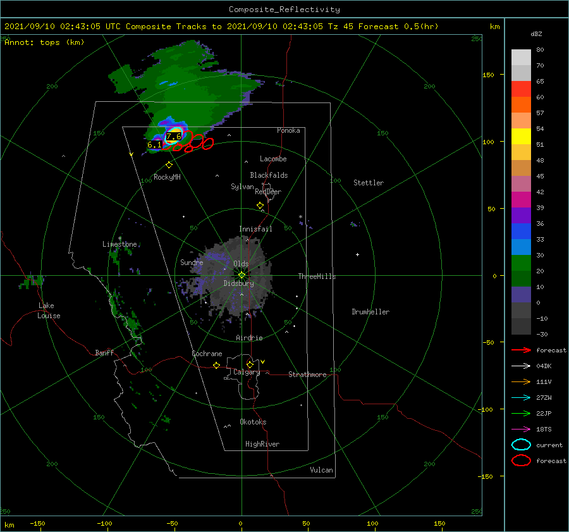The image size is (569, 532).
Task: Click the Sundre label
Action: pos(192,262)
